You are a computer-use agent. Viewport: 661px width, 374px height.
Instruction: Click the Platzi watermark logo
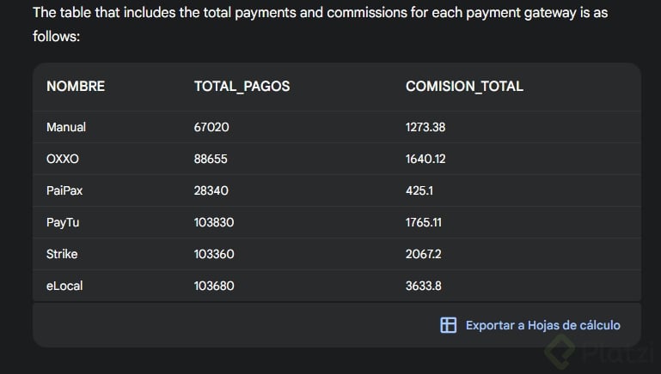601,351
